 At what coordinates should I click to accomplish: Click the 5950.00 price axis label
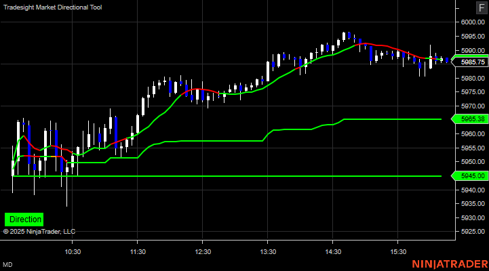pos(473,162)
